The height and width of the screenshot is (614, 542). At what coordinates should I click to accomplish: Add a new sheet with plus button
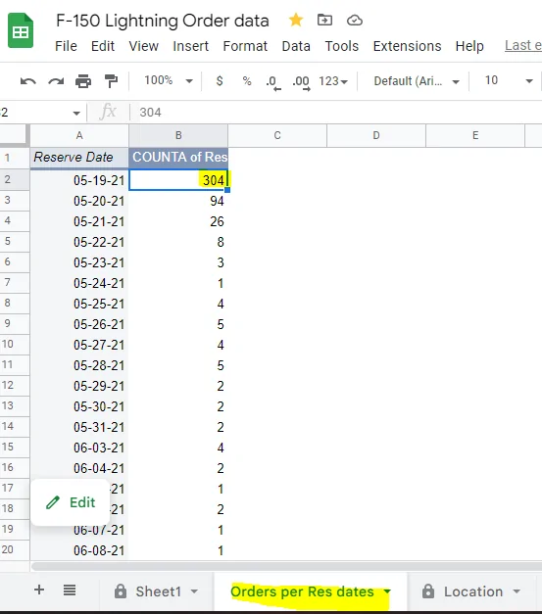(x=39, y=590)
